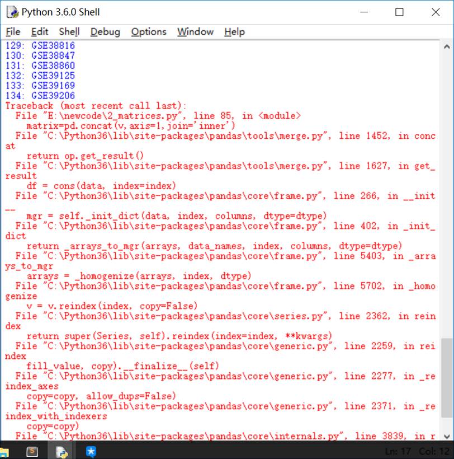The width and height of the screenshot is (454, 459).
Task: Click 'fill_value, copy).__finalize__(self)' line
Action: point(123,366)
